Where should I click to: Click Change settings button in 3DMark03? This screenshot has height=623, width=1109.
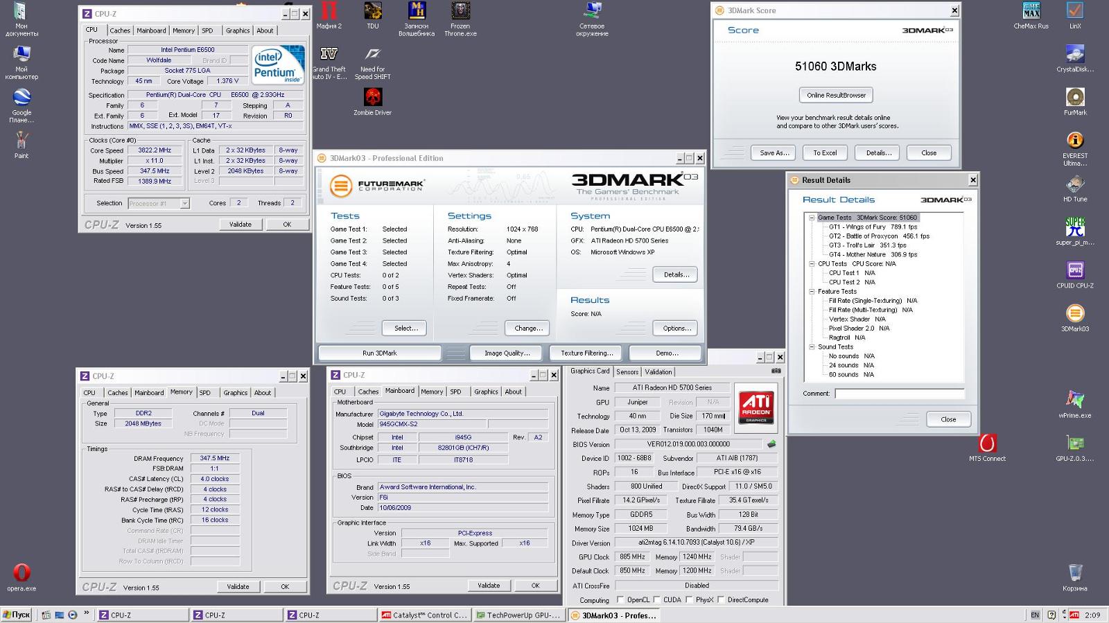pos(529,328)
